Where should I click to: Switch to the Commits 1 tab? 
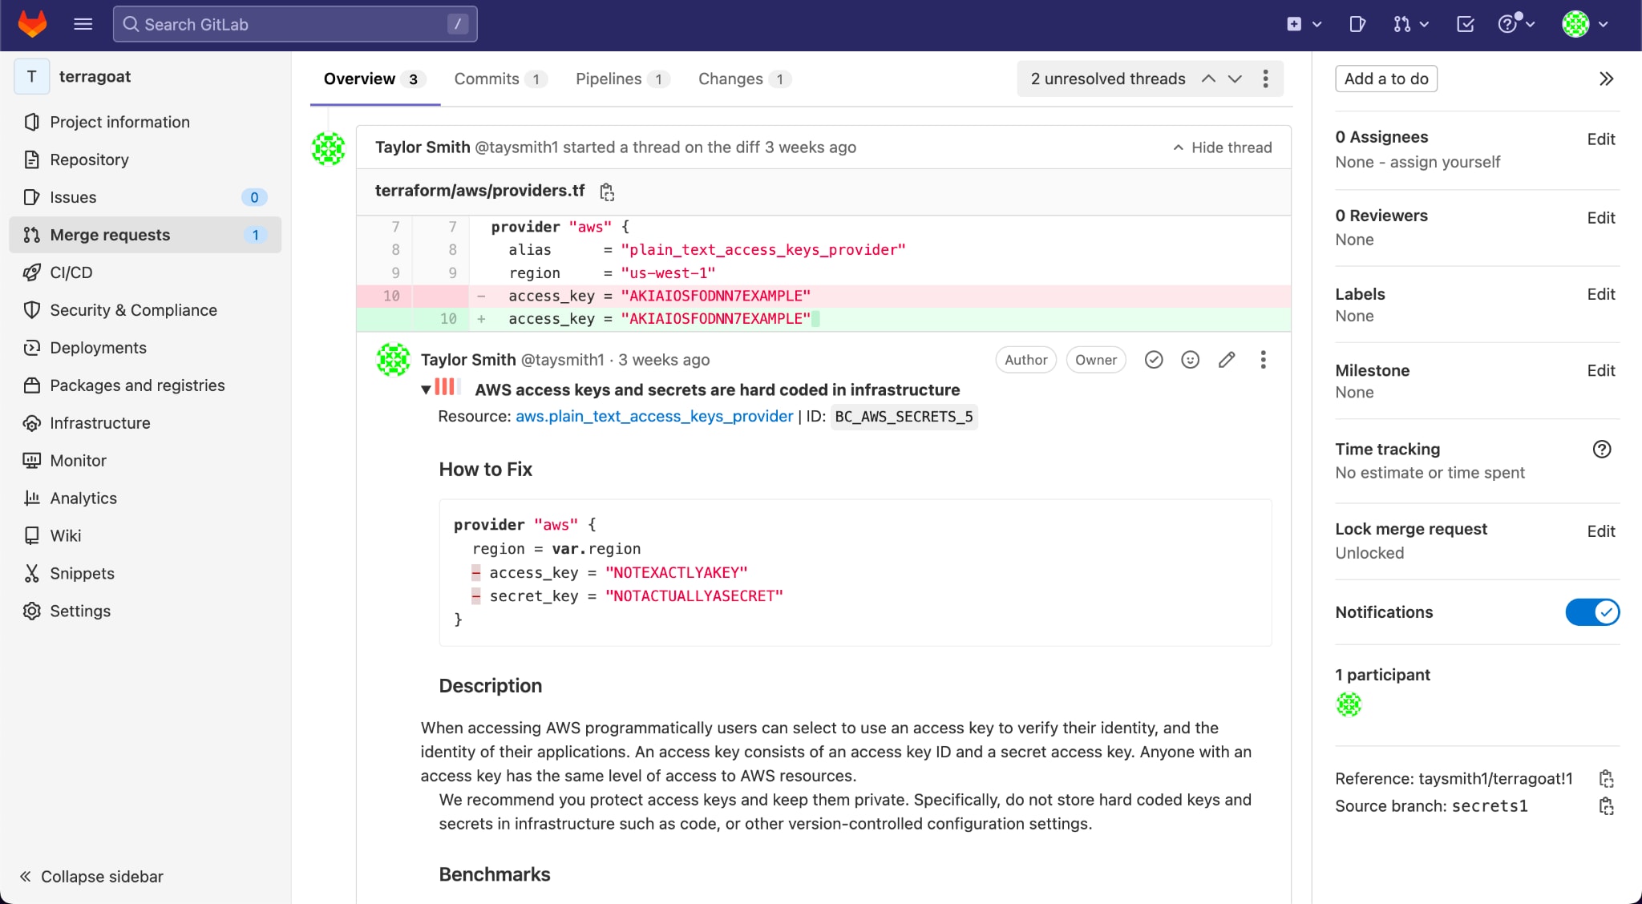pos(498,78)
